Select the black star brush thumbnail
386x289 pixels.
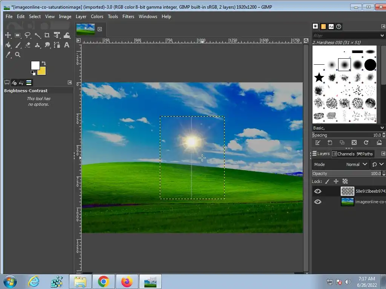pos(319,78)
